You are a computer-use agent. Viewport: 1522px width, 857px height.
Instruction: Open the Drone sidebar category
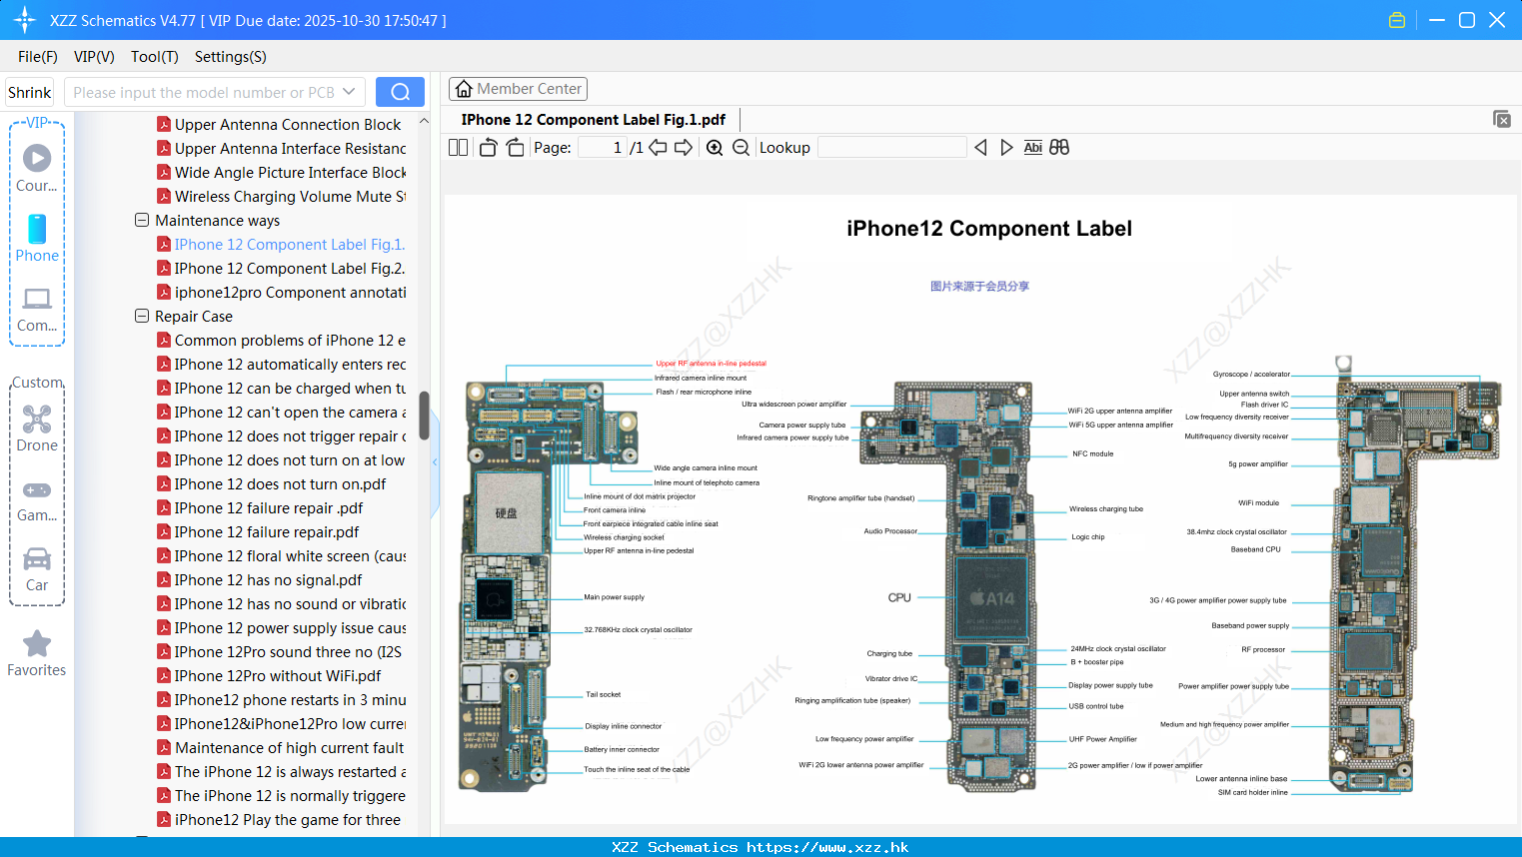(37, 428)
